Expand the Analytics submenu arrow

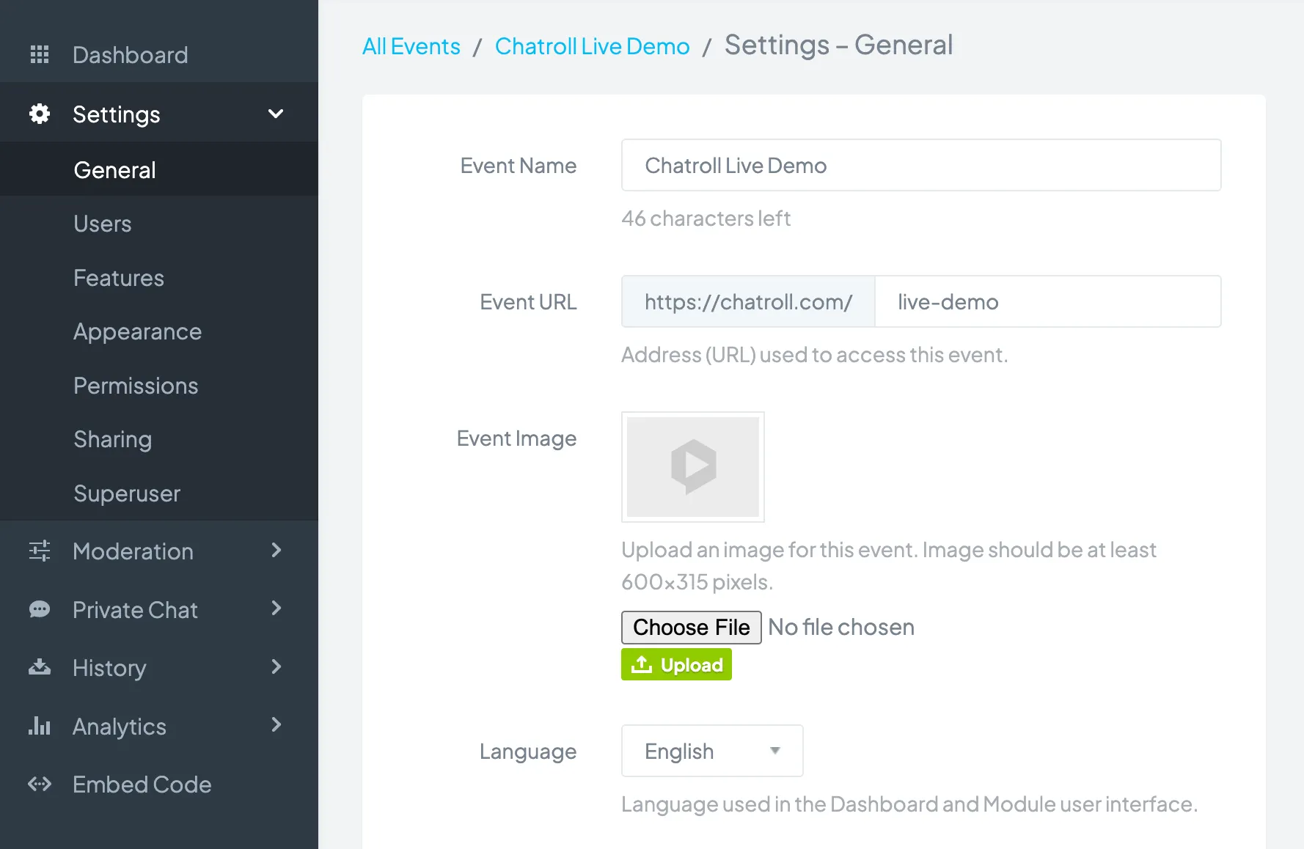pyautogui.click(x=276, y=725)
